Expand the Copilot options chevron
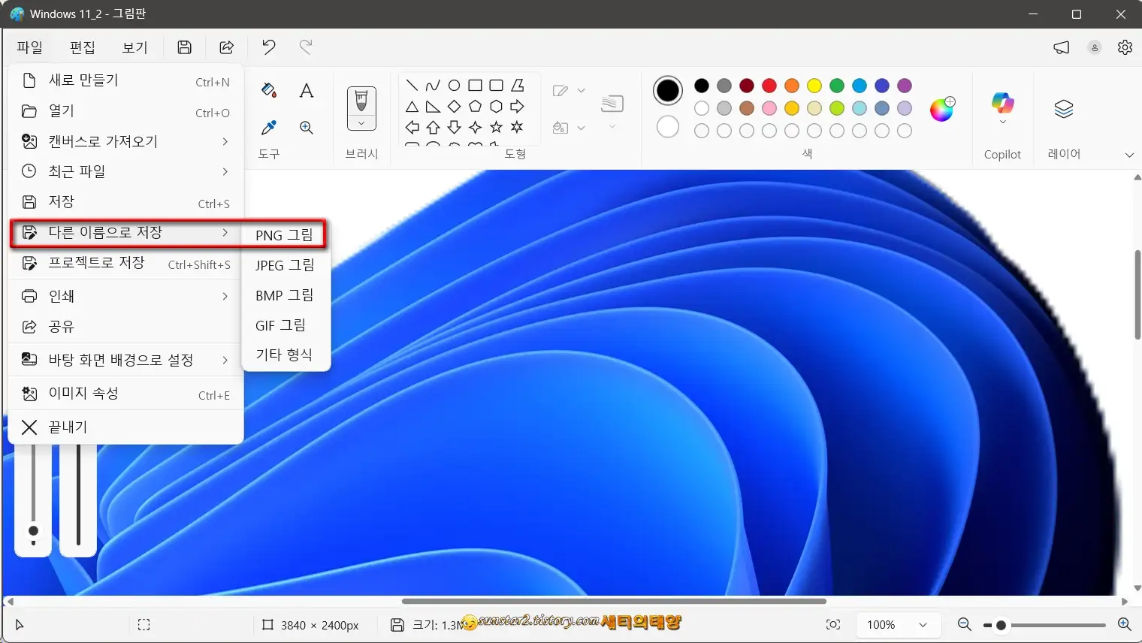This screenshot has height=643, width=1142. [1002, 122]
